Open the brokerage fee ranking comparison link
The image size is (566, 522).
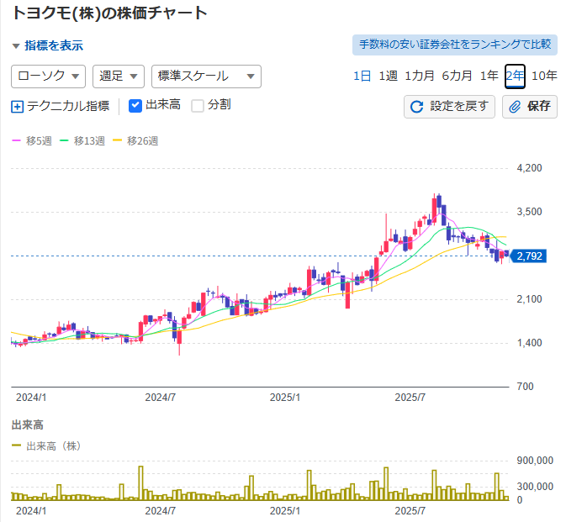pos(455,45)
